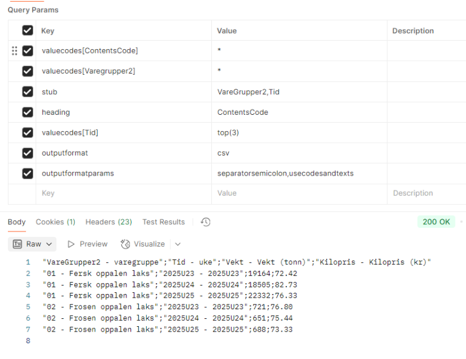Image resolution: width=466 pixels, height=359 pixels.
Task: Select the Test Results tab
Action: click(x=163, y=222)
